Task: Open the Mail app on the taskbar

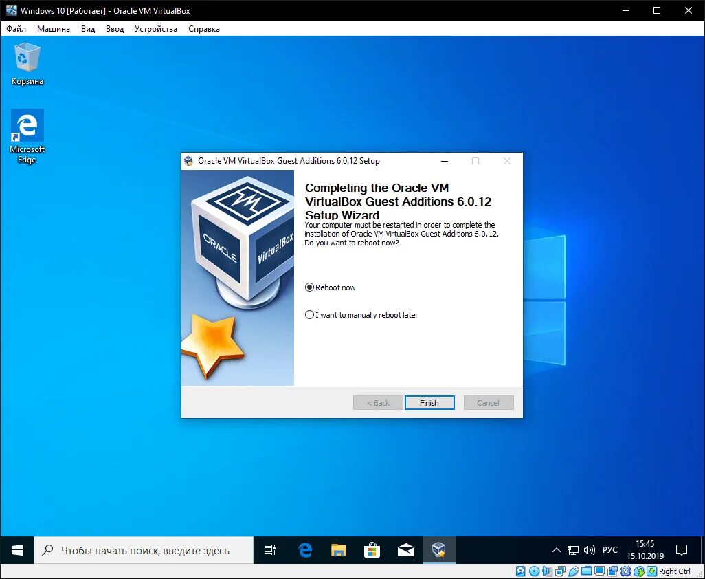Action: tap(406, 549)
